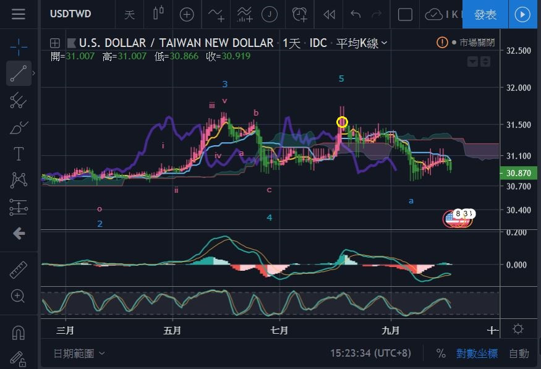This screenshot has height=369, width=541.
Task: Open the pattern drawing tools
Action: [19, 180]
